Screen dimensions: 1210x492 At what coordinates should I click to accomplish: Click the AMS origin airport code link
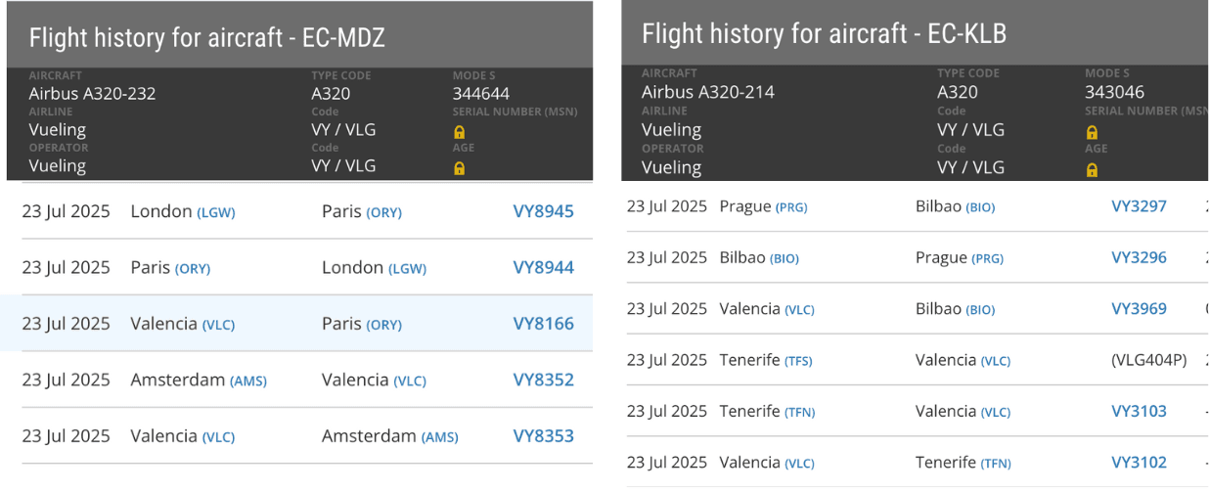248,380
